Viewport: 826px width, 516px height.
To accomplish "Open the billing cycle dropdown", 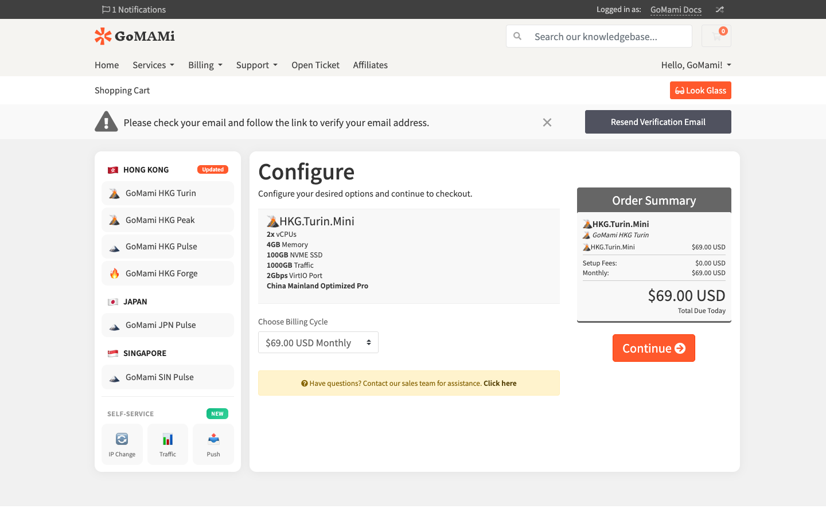I will point(318,342).
